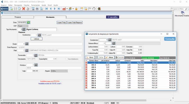Click the open folder window icon
The height and width of the screenshot is (104, 189).
click(x=82, y=9)
